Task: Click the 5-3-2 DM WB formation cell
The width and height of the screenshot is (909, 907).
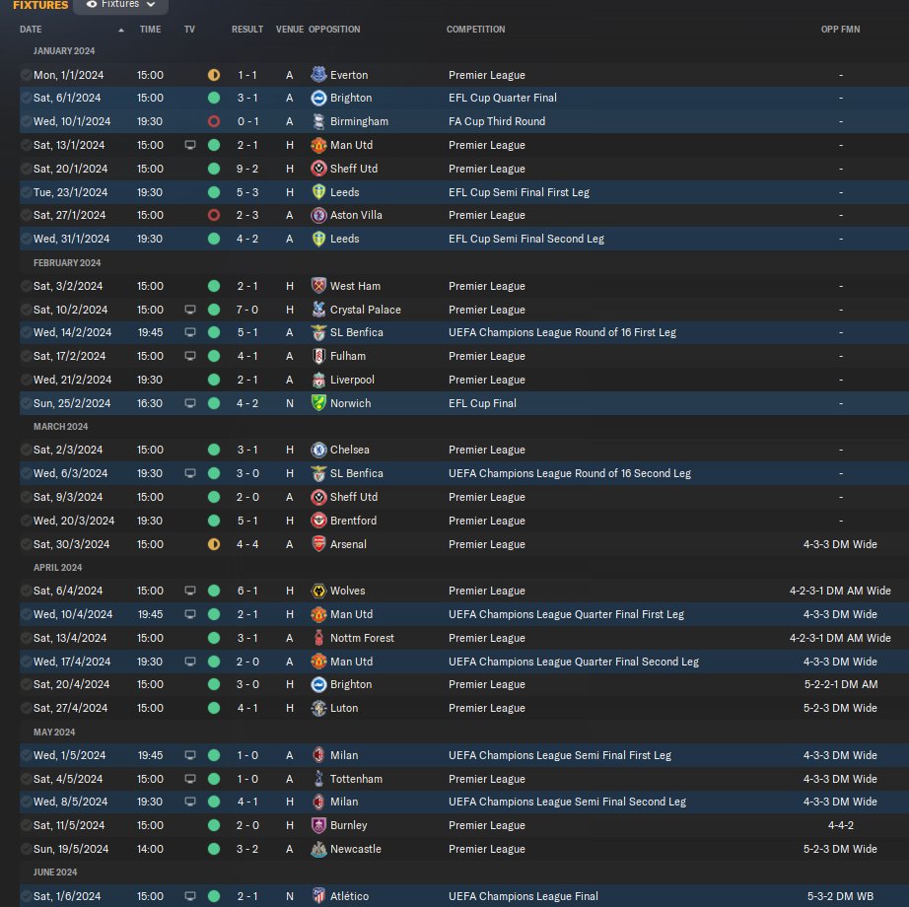Action: pyautogui.click(x=840, y=896)
